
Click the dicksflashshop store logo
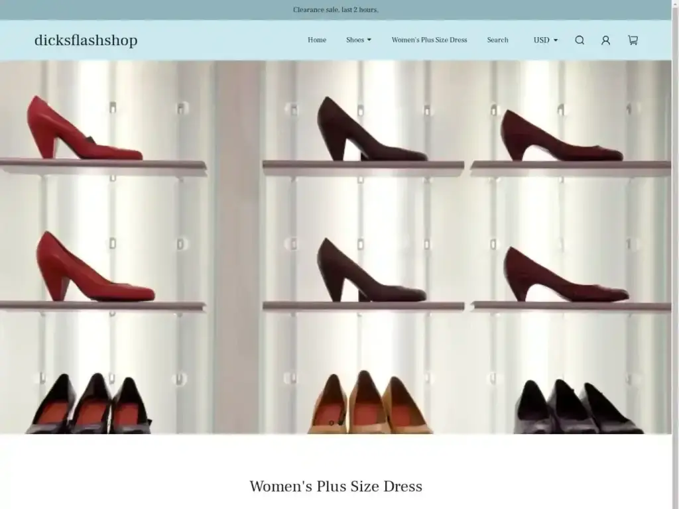tap(86, 40)
